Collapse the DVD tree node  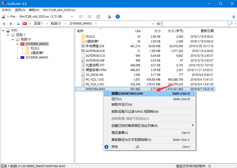tap(3, 30)
